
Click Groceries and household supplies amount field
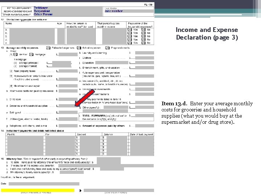coord(68,106)
